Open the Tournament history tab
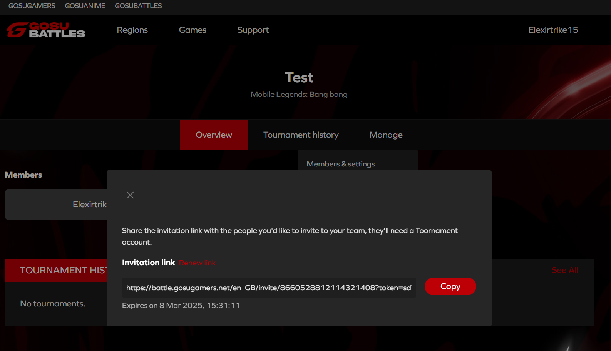 (x=301, y=135)
